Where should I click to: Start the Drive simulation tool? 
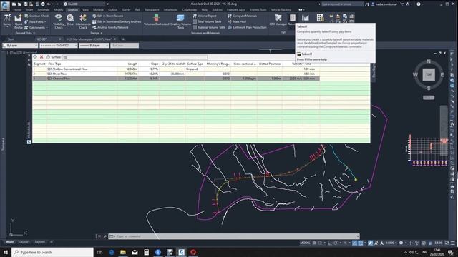(70, 20)
